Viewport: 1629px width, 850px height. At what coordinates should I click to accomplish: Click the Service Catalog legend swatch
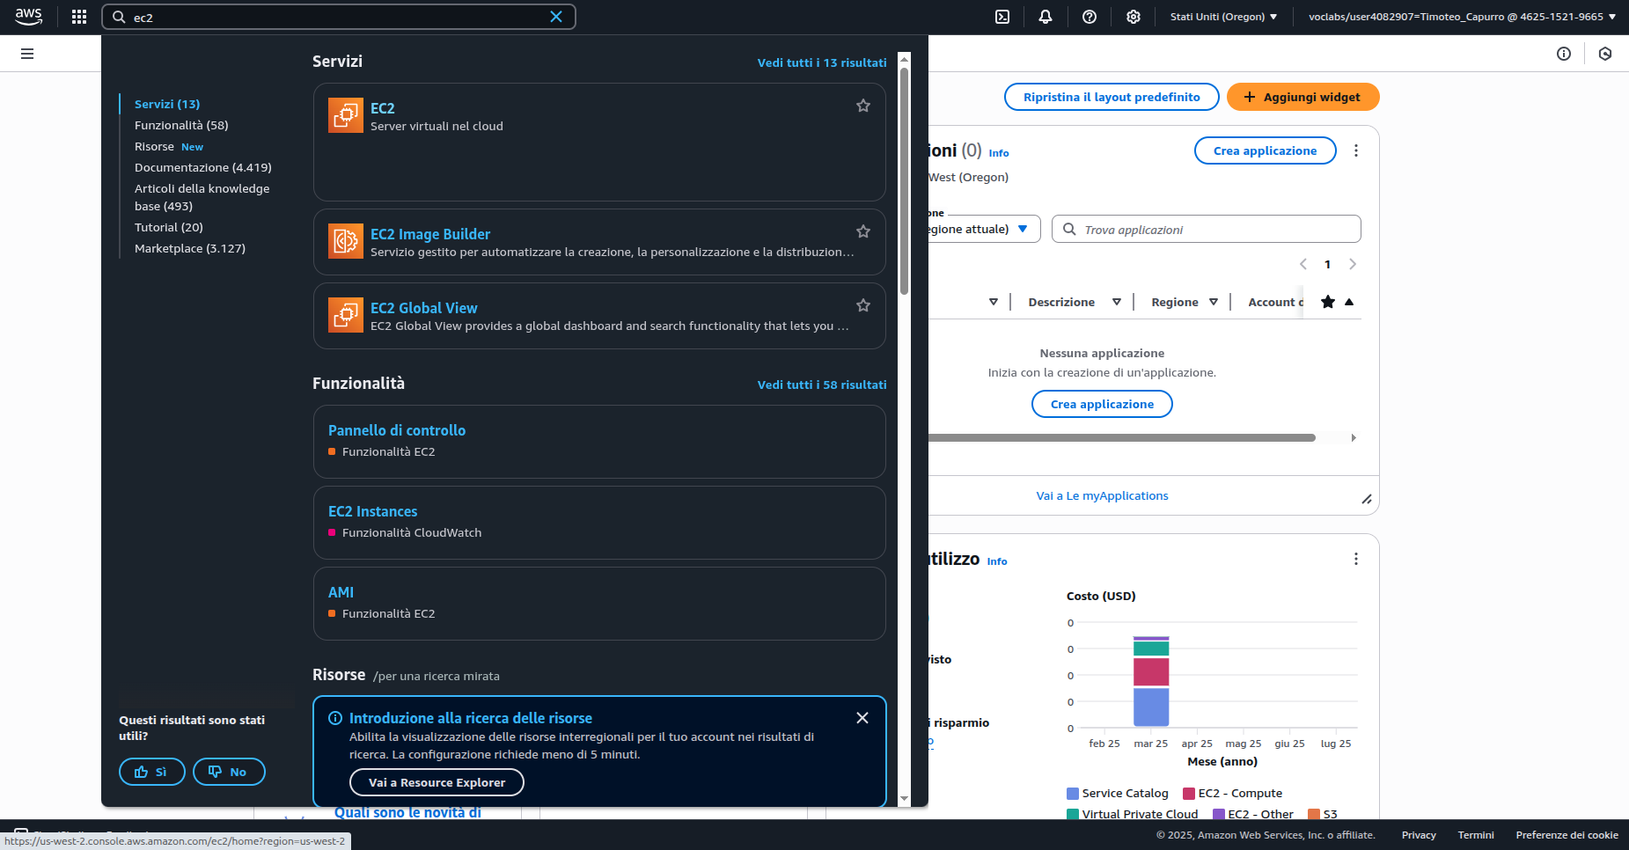click(1073, 793)
